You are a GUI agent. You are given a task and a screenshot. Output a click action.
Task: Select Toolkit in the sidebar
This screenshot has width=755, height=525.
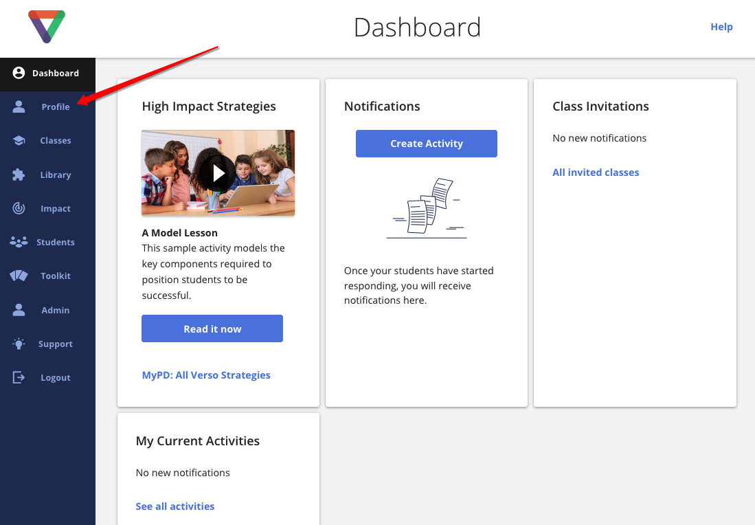[x=47, y=276]
